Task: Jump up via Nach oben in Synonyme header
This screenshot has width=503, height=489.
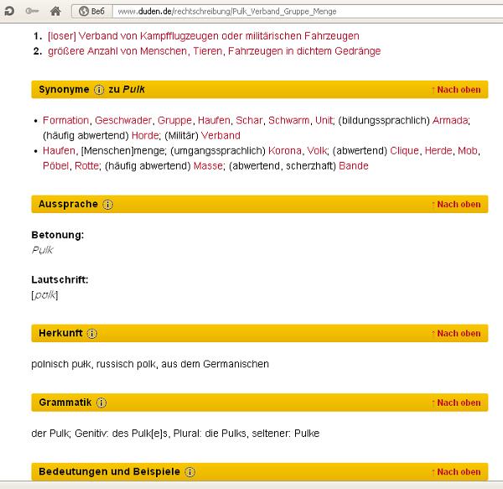Action: 456,89
